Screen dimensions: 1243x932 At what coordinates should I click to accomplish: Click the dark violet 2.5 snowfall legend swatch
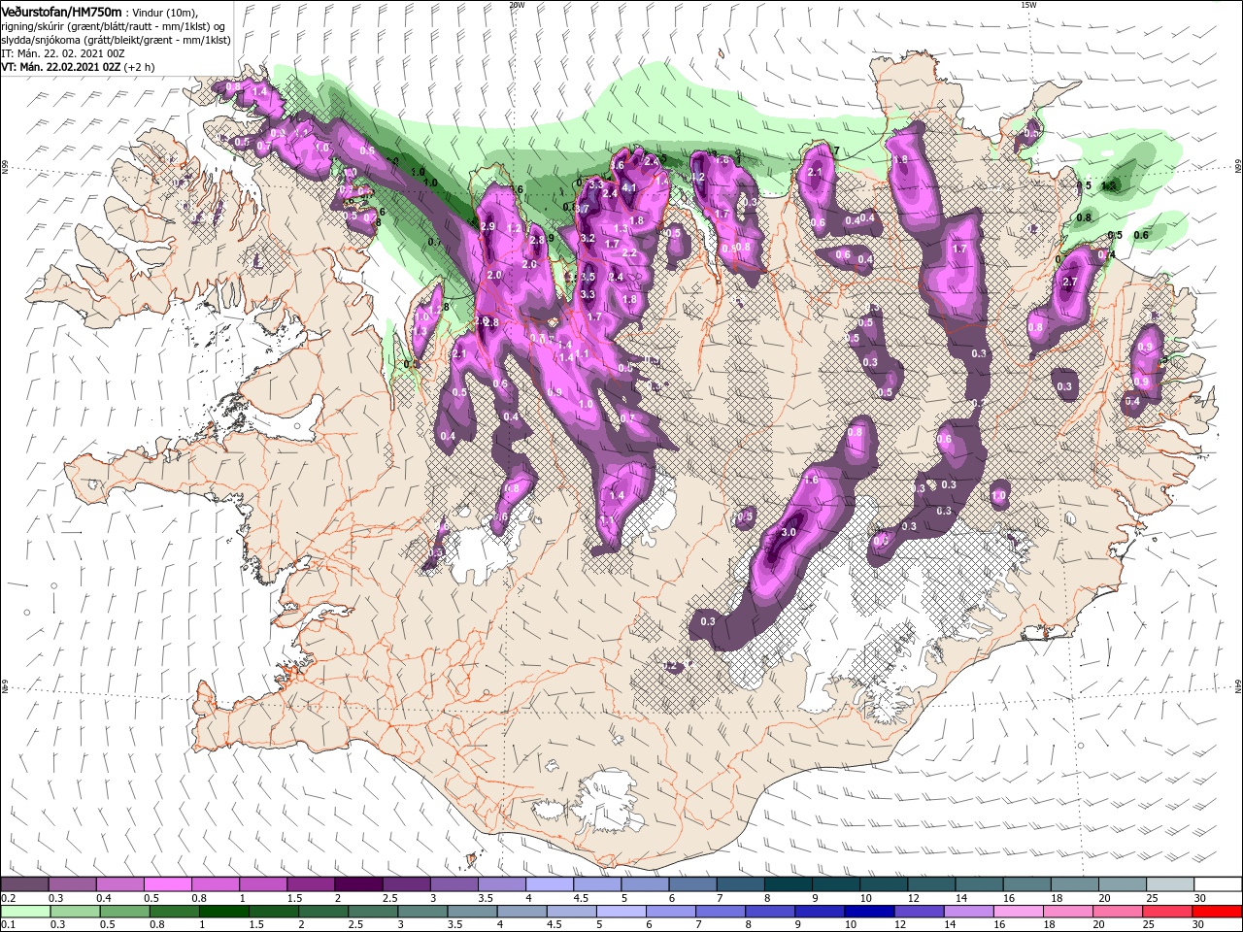[x=405, y=884]
